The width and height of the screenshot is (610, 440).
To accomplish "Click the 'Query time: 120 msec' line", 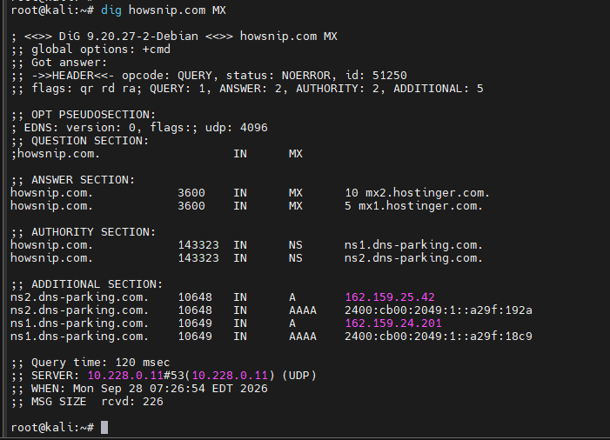I will (x=90, y=363).
